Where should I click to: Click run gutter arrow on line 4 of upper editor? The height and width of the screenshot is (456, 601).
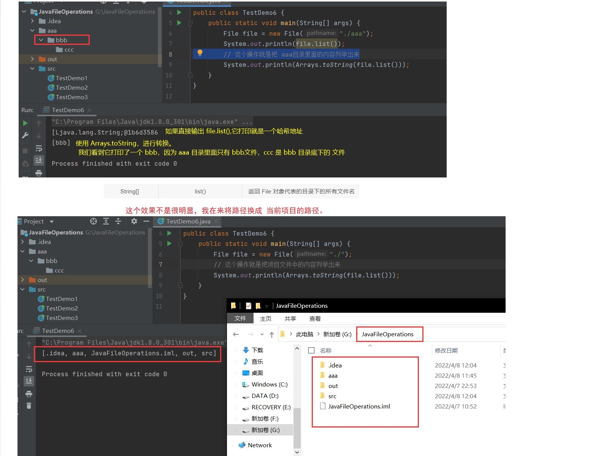[179, 13]
